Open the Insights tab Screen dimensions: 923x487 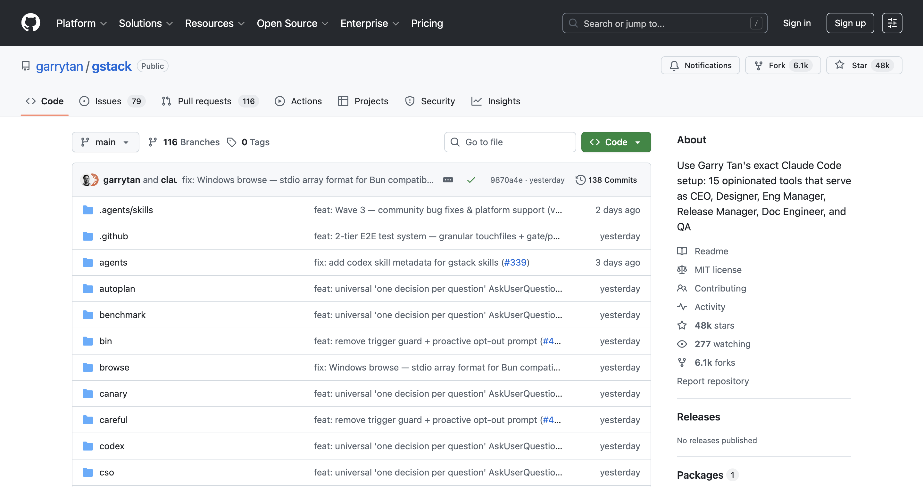(495, 101)
